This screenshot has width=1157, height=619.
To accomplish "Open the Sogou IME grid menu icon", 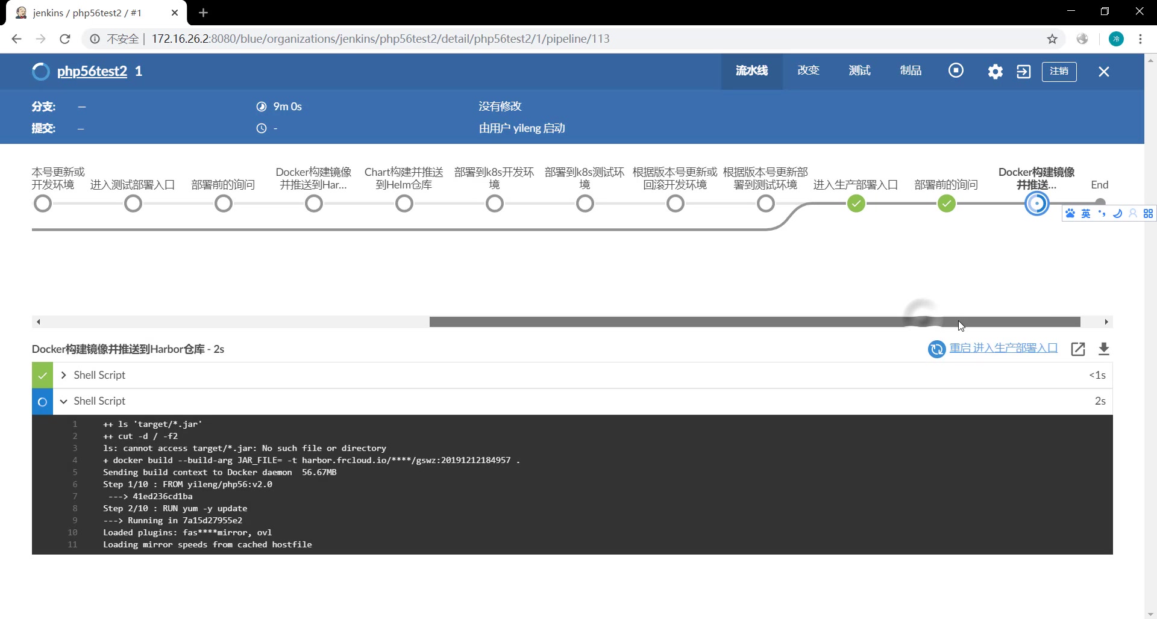I will pyautogui.click(x=1149, y=213).
